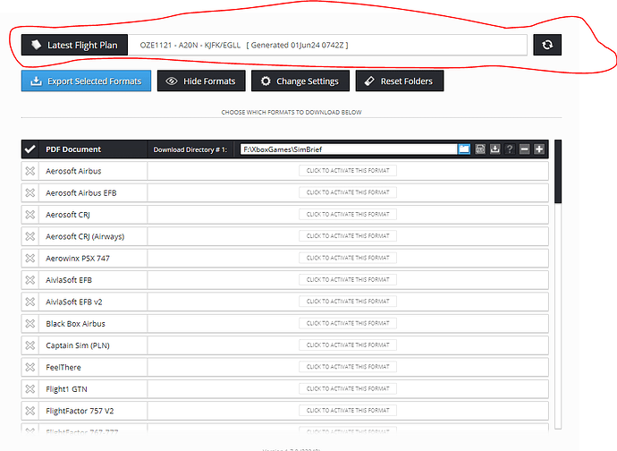The width and height of the screenshot is (617, 451).
Task: Refresh the latest flight plan
Action: [547, 45]
